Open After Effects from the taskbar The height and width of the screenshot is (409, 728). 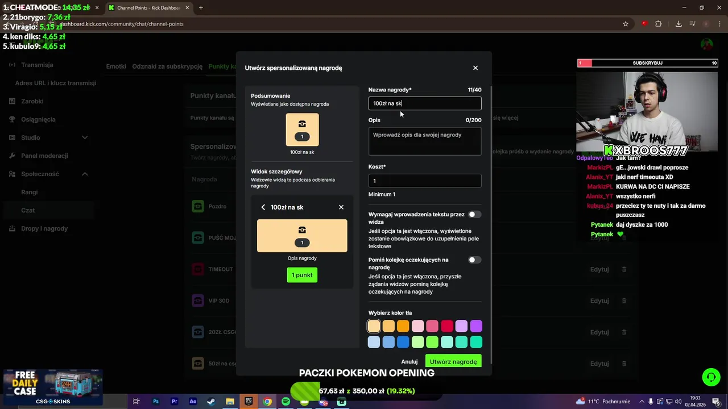193,402
